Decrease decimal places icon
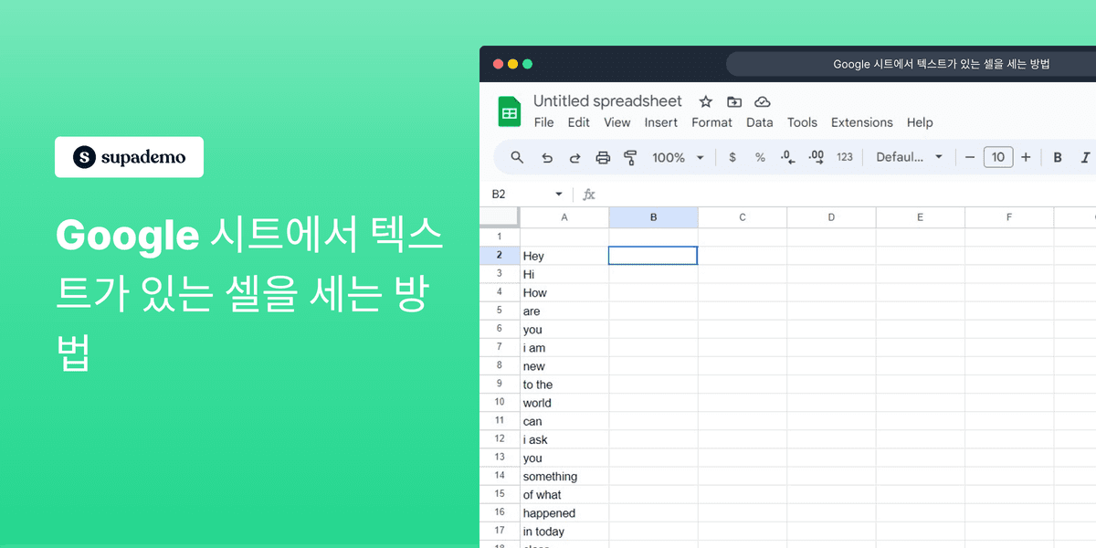Image resolution: width=1096 pixels, height=548 pixels. pyautogui.click(x=787, y=156)
